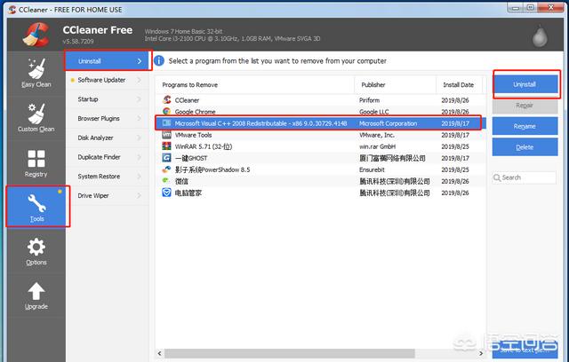Open the Easy Clean section
Viewport: 569px width, 362px height.
(x=36, y=75)
